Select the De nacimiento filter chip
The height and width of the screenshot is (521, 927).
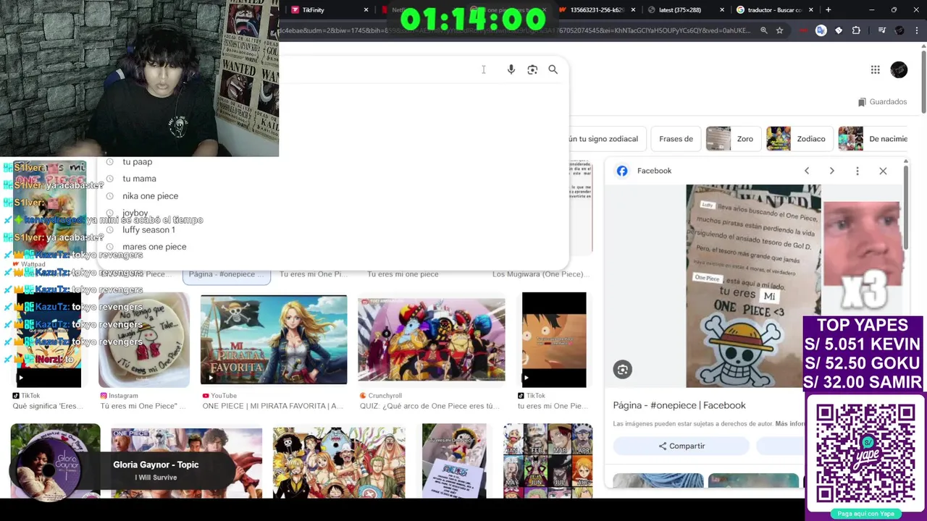[x=873, y=139]
